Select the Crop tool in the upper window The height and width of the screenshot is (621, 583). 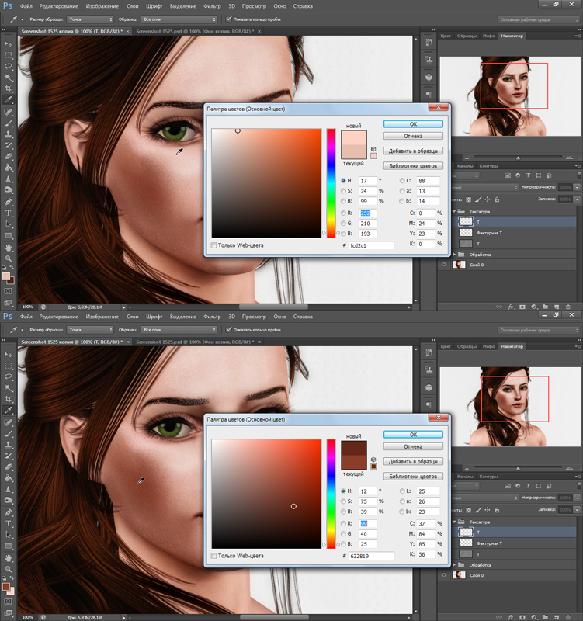[9, 88]
